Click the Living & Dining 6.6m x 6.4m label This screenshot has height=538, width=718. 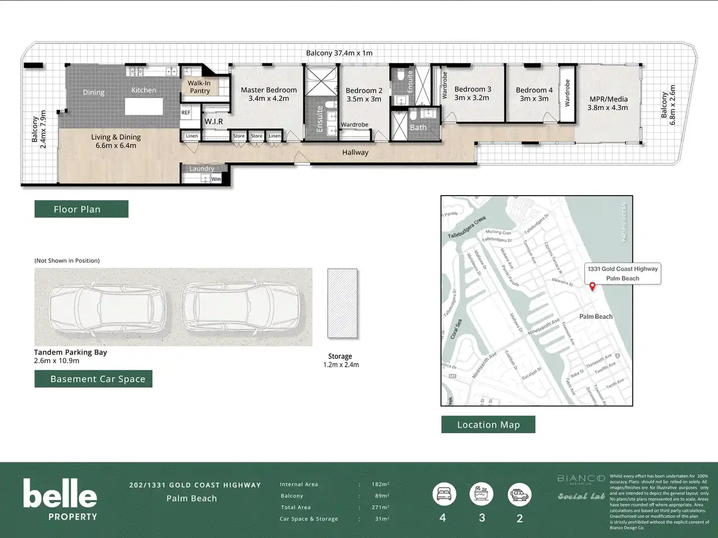point(116,141)
